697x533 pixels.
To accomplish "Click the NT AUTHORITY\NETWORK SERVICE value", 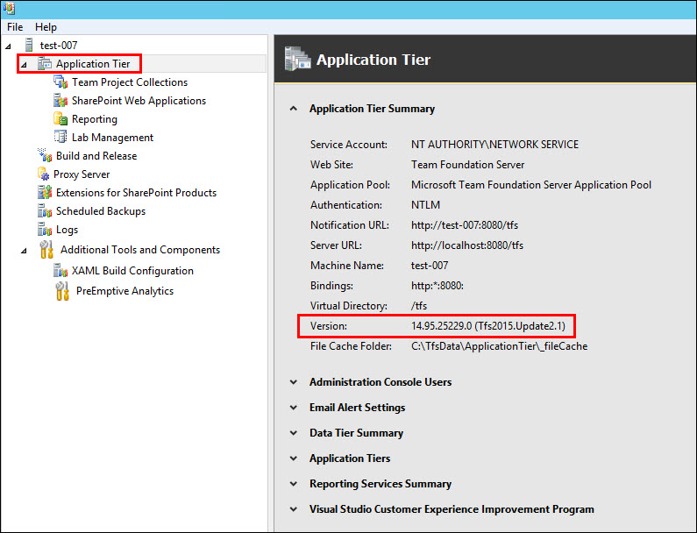I will (x=494, y=144).
